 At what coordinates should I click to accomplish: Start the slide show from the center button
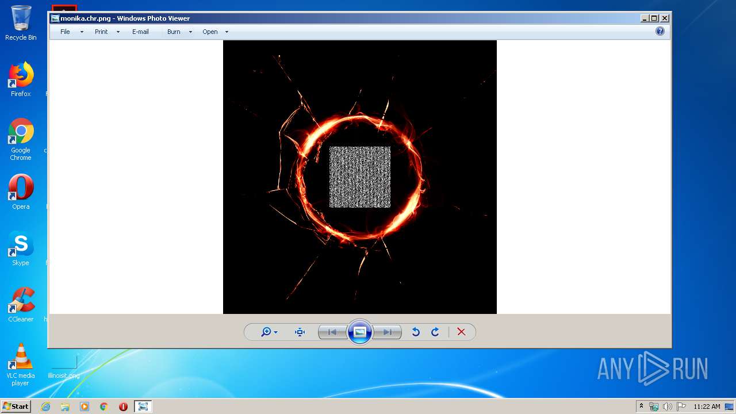pos(360,332)
